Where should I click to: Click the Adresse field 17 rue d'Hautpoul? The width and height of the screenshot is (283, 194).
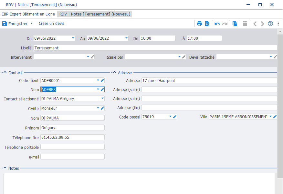pyautogui.click(x=209, y=80)
